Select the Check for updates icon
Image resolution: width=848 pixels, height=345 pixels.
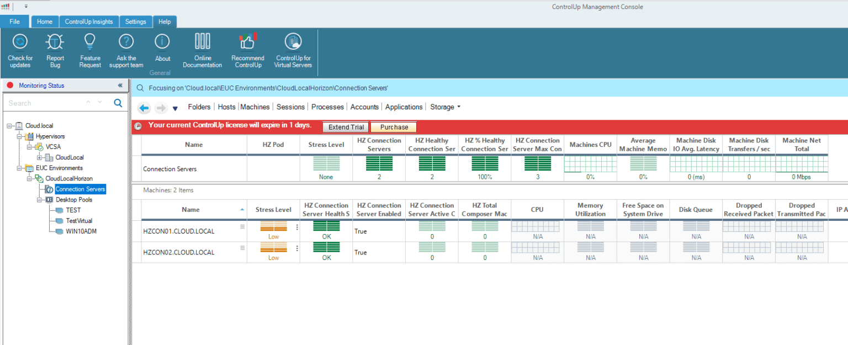(x=20, y=50)
